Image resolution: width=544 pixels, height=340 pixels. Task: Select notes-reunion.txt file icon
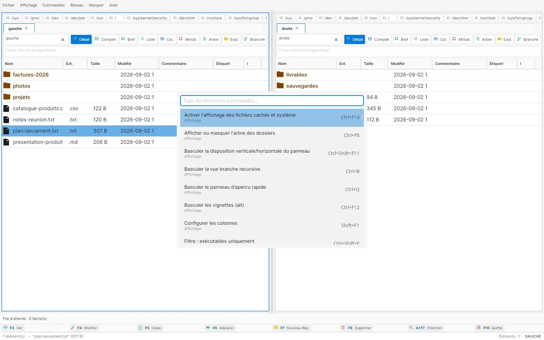coord(6,120)
